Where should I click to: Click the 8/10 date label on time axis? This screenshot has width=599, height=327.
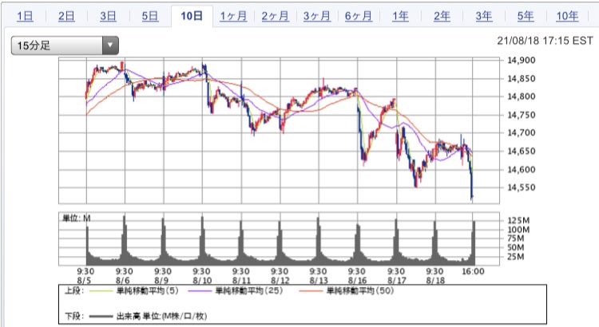(x=202, y=281)
